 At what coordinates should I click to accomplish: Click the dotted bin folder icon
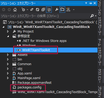coord(14,59)
